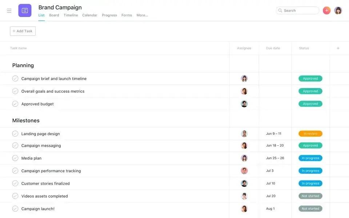This screenshot has width=349, height=218.
Task: Mark Videos assets completed as done
Action: [x=15, y=195]
